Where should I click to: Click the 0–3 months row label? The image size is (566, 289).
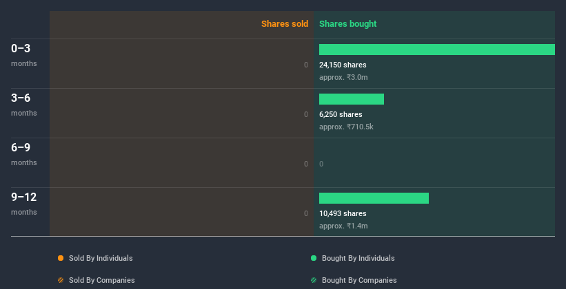(24, 55)
